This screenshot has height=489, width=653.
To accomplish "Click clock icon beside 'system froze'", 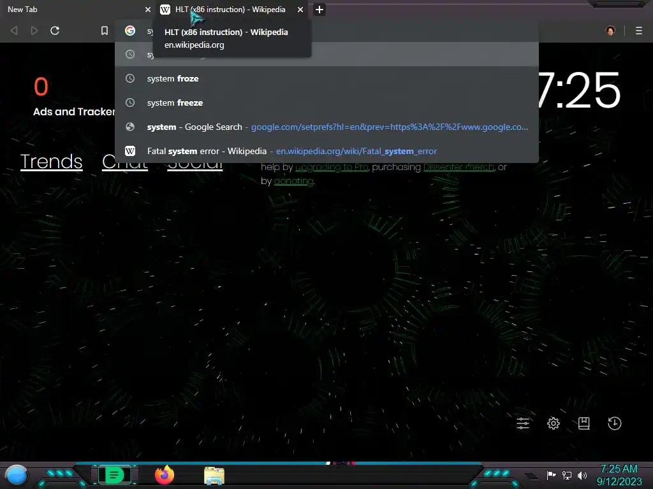I will tap(130, 78).
